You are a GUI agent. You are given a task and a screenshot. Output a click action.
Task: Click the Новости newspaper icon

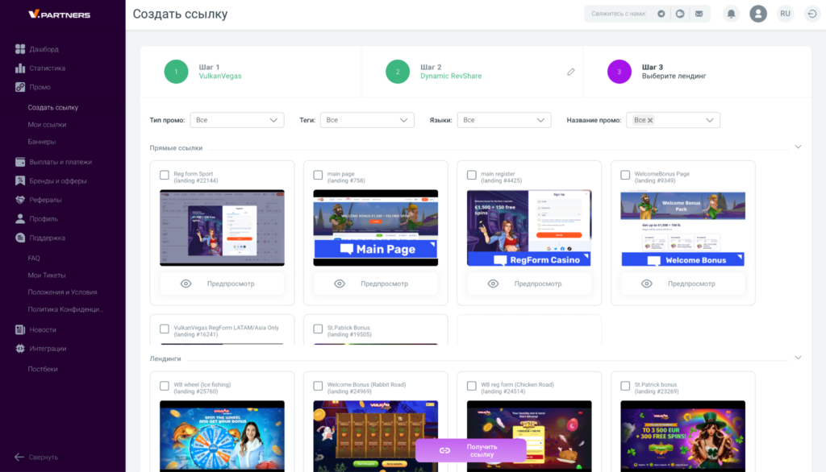[x=20, y=329]
